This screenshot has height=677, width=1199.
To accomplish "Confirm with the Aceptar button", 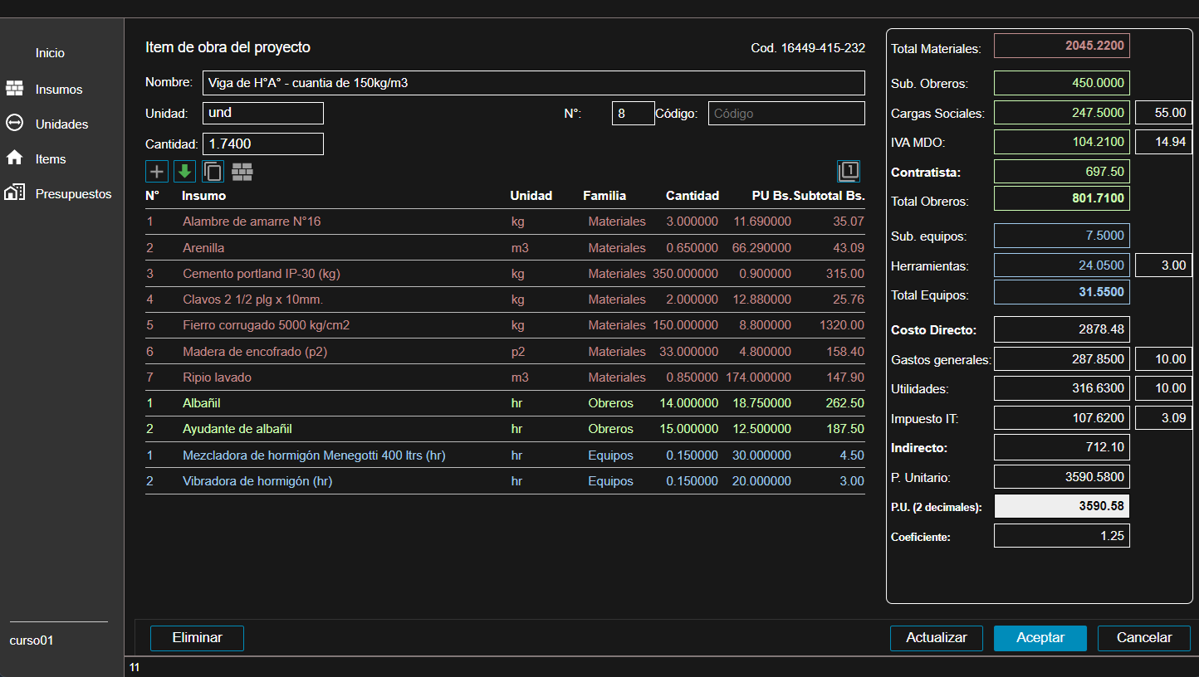I will click(x=1040, y=638).
